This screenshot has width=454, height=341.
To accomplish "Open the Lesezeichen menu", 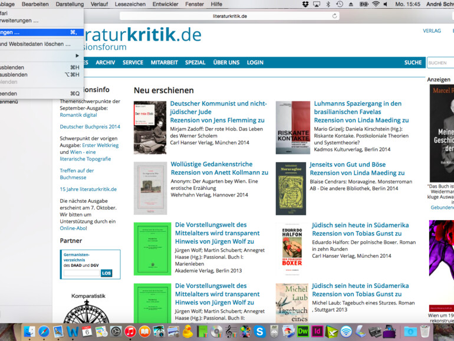I will pos(130,4).
